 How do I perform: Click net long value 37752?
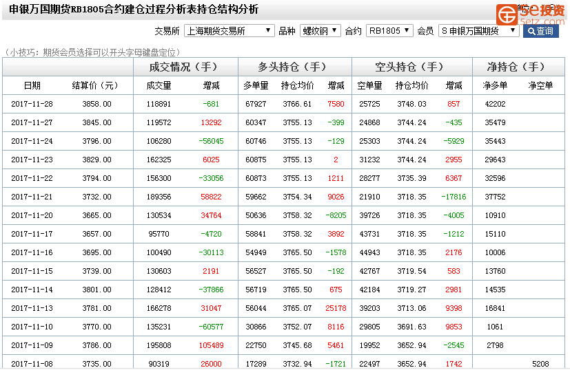coord(495,197)
